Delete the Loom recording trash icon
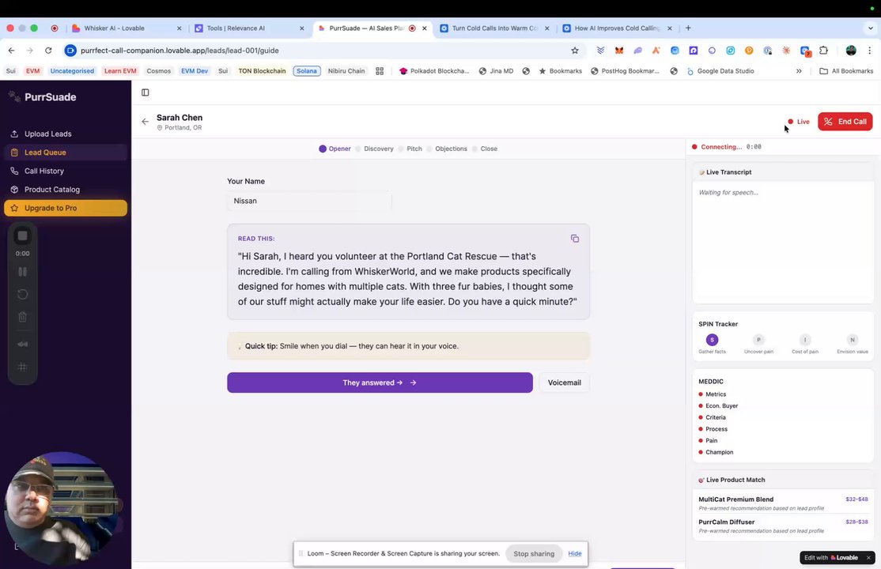The width and height of the screenshot is (881, 569). [x=22, y=318]
